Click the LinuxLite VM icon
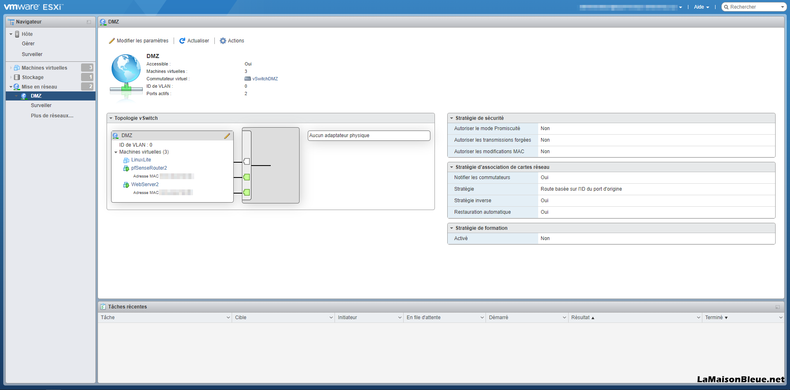 click(x=126, y=160)
